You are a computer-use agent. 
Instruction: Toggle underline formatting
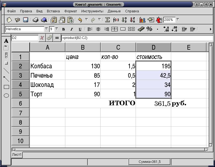80,29
